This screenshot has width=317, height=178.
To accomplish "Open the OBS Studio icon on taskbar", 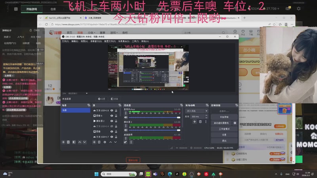I will click(x=192, y=174).
